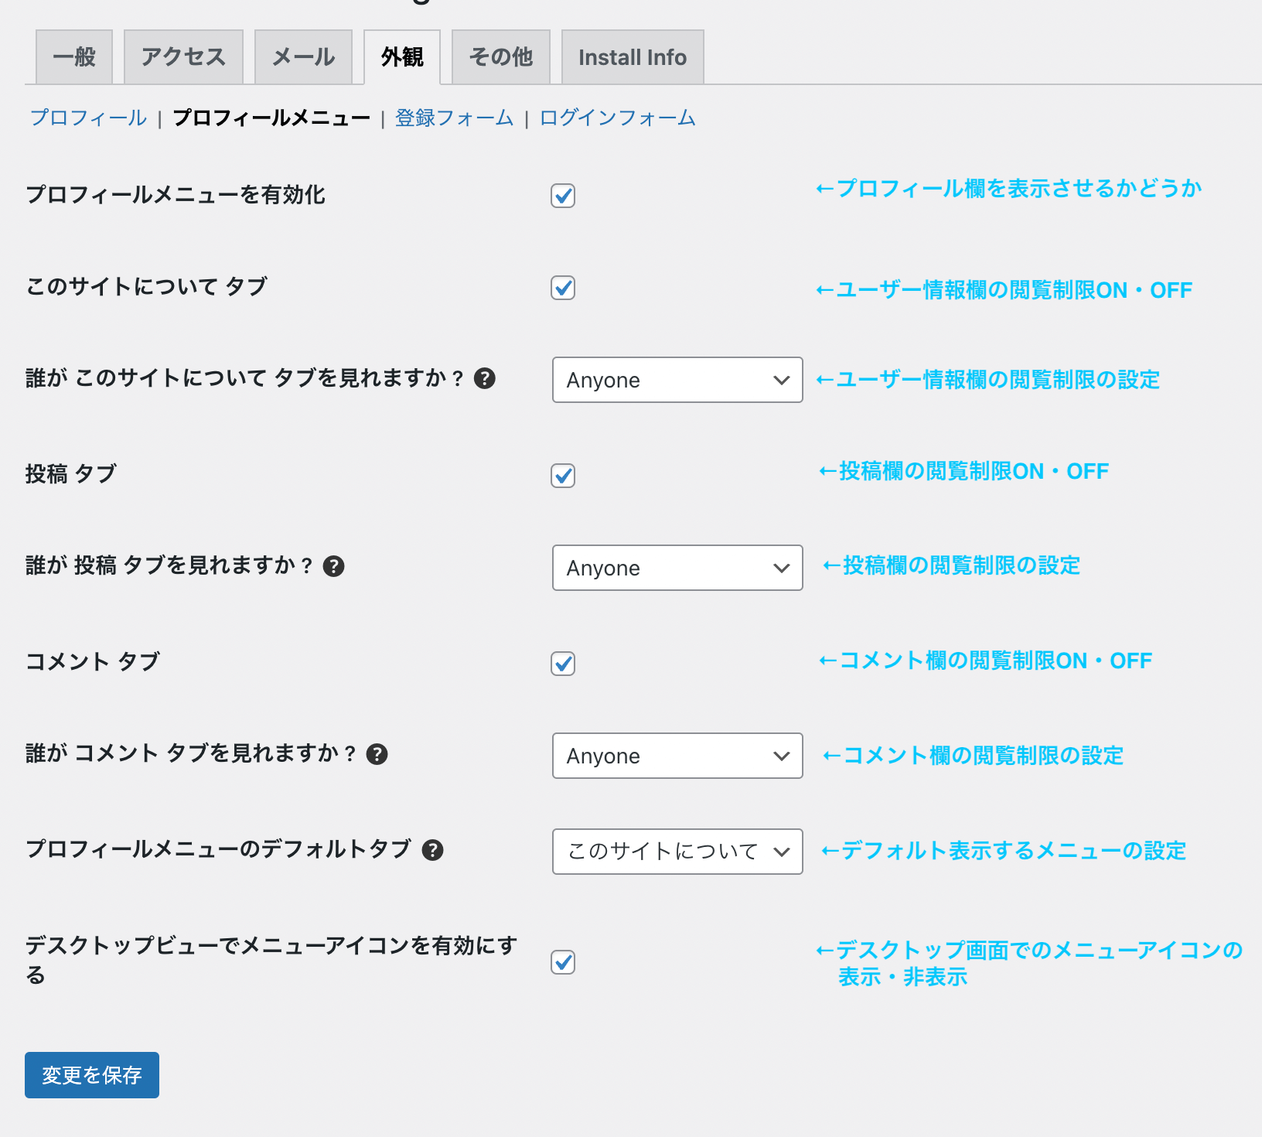The height and width of the screenshot is (1137, 1262).
Task: Open the ログインフォーム link
Action: [x=617, y=118]
